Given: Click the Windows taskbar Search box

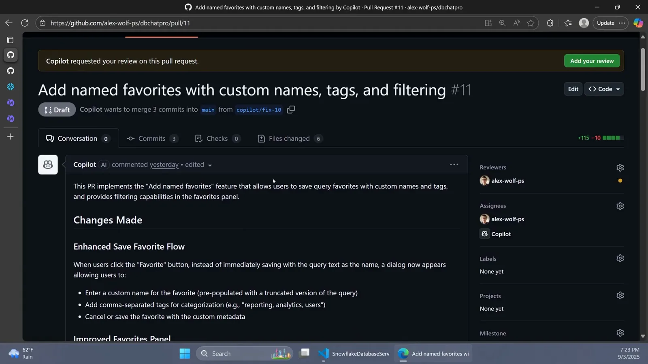Looking at the screenshot, I should (x=244, y=353).
